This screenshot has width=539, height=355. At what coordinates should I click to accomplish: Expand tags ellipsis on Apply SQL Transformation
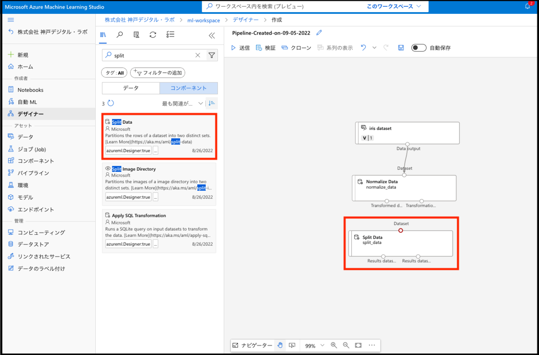pos(155,244)
